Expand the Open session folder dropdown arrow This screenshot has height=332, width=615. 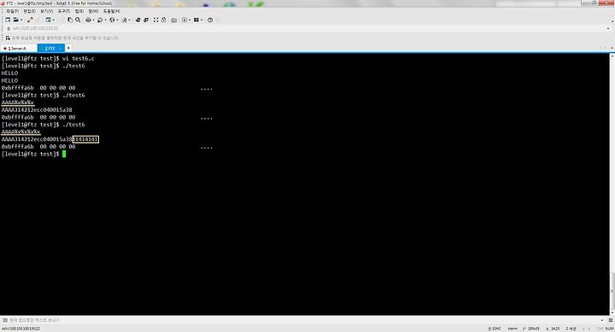coord(21,20)
